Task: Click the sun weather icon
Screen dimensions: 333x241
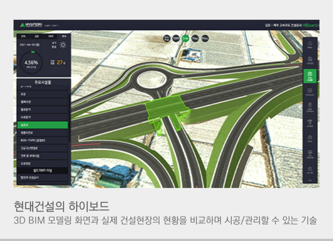Action: (x=63, y=45)
